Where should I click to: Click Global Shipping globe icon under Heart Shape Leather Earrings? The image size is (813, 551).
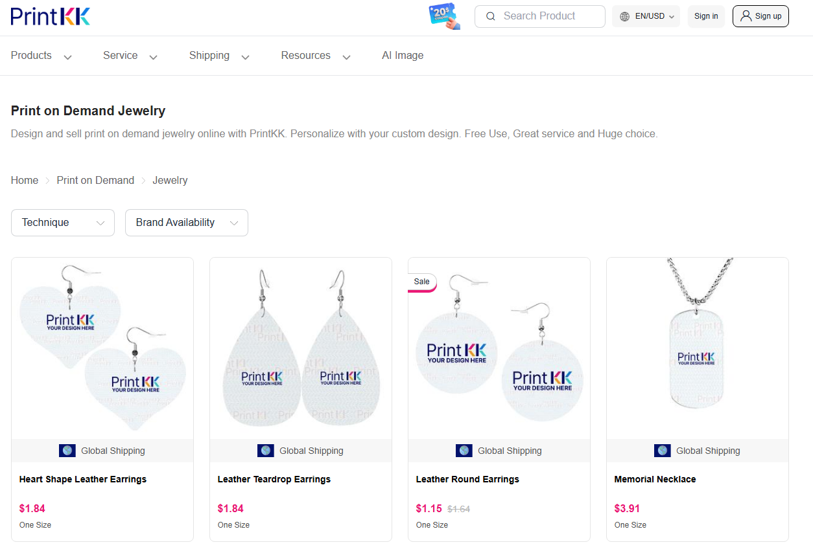coord(67,450)
